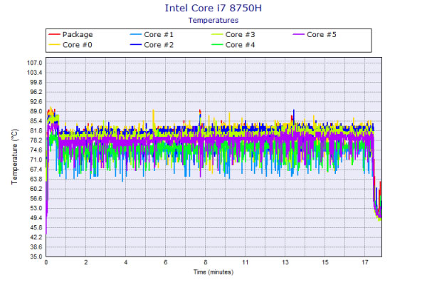Click the purple Core #5 legend swatch
Image resolution: width=427 pixels, height=285 pixels.
298,35
